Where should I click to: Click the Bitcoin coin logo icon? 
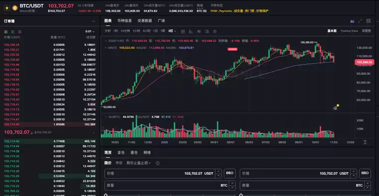[15, 8]
